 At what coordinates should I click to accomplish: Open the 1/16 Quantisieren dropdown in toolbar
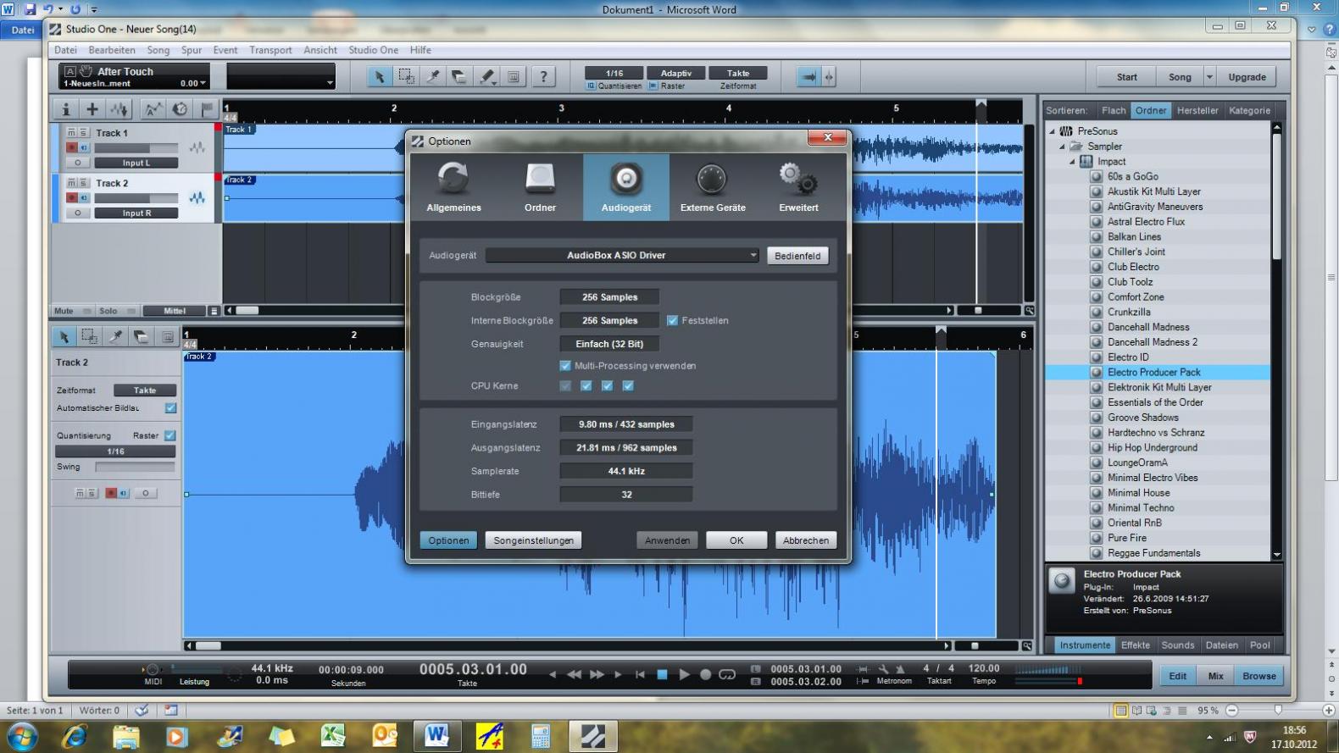614,73
